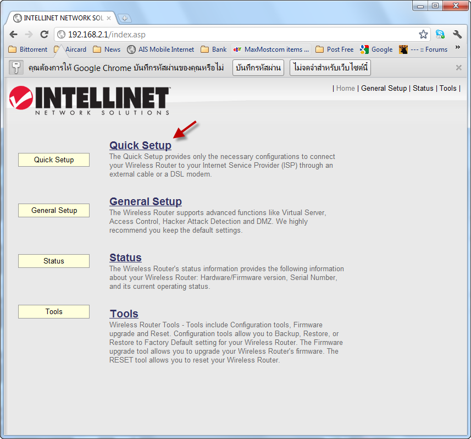Click the password key icon in infobar

(16, 67)
